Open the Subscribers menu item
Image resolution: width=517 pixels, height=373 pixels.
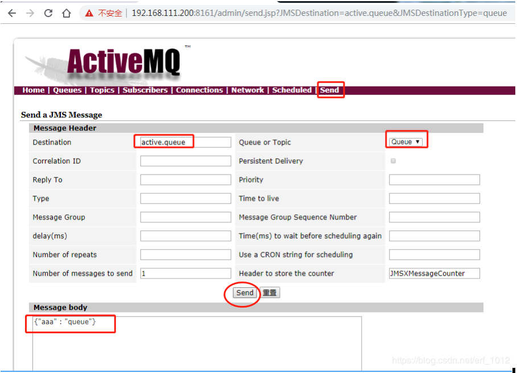tap(145, 90)
